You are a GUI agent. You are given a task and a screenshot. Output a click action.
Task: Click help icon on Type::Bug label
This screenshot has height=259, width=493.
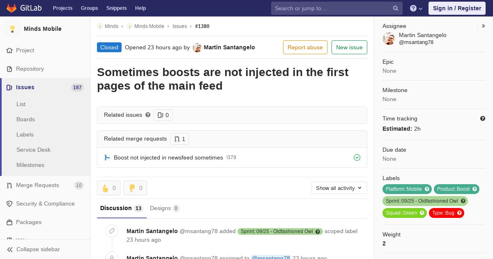[459, 213]
